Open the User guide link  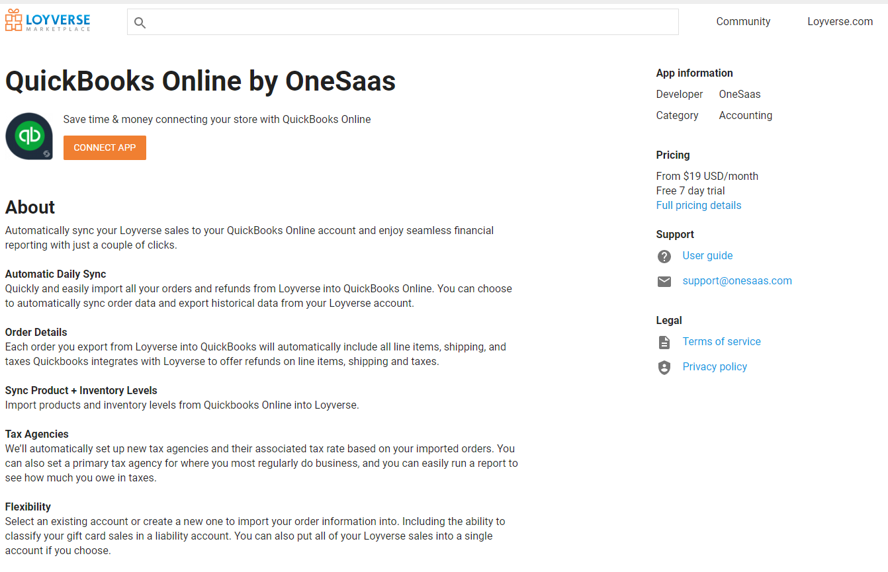tap(707, 256)
